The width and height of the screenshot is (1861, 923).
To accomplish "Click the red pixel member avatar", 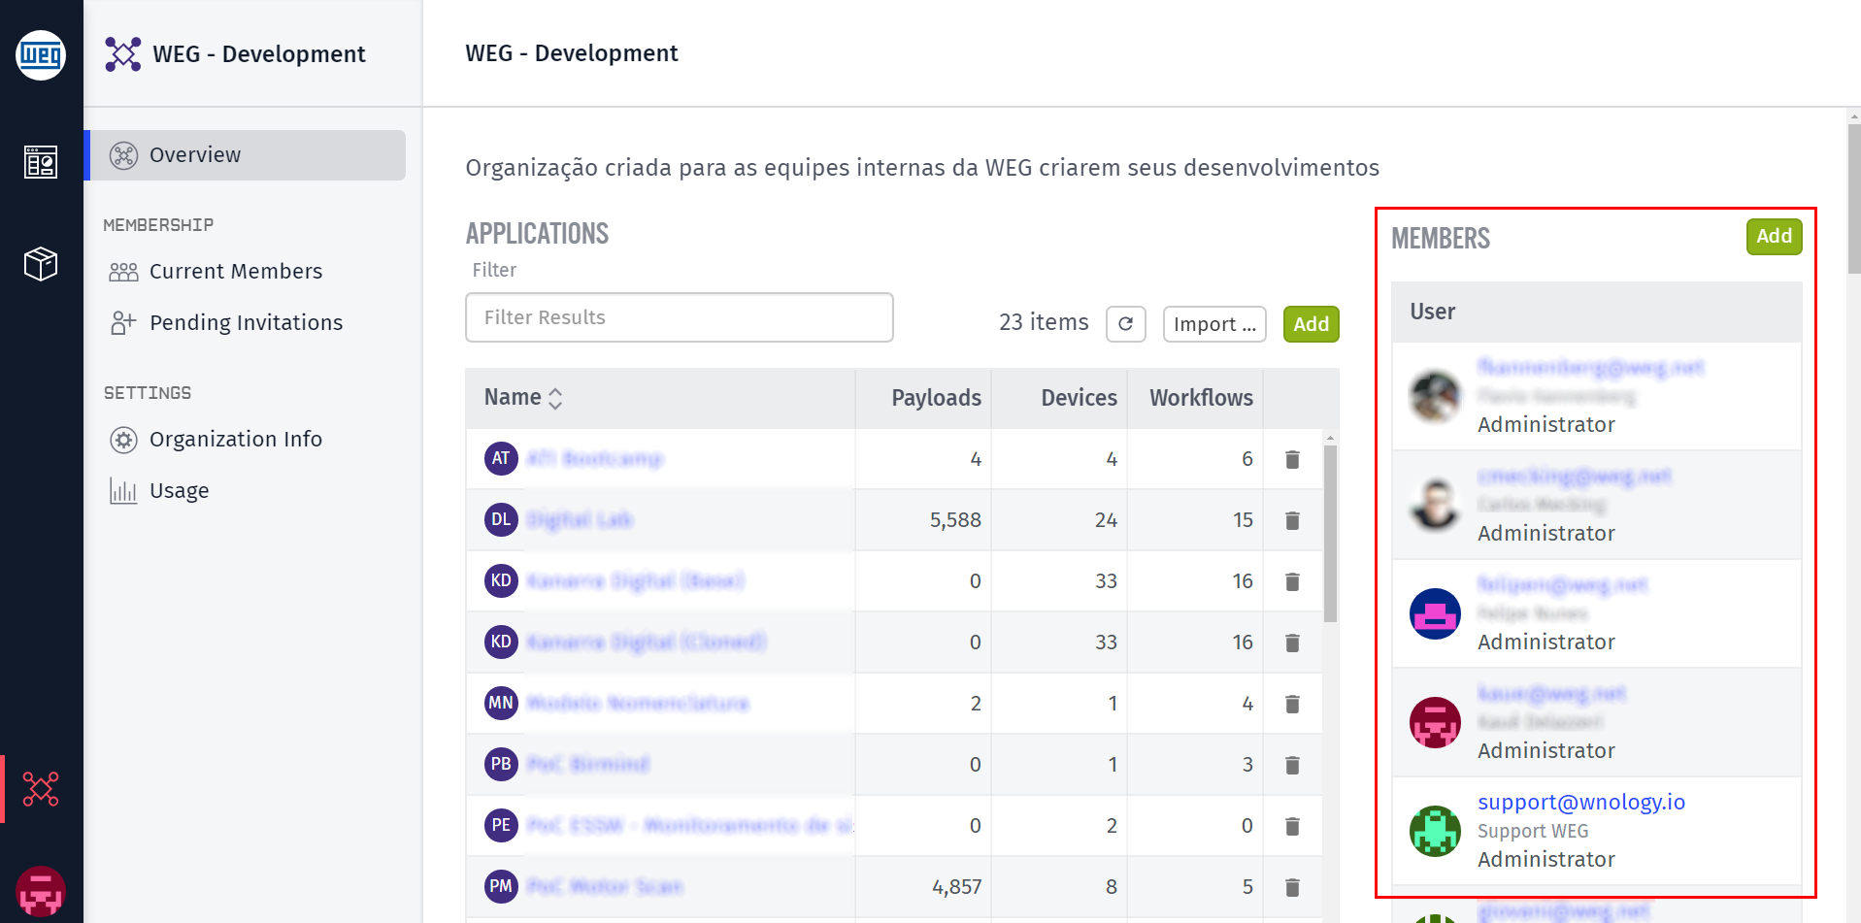I will tap(1435, 722).
